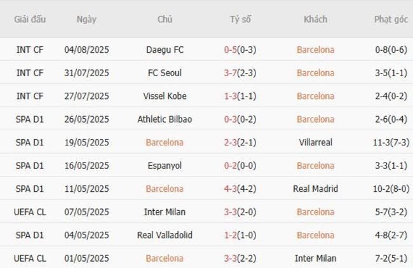Open the 4-3 score versus Real Madrid
The height and width of the screenshot is (268, 413).
click(x=231, y=189)
